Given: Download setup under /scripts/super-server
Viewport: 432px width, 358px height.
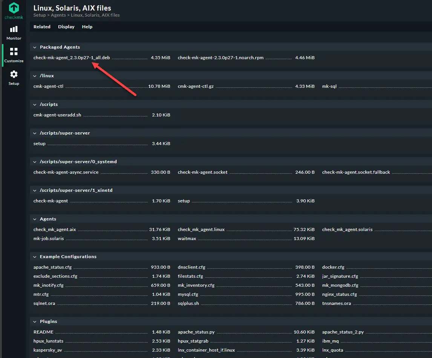Looking at the screenshot, I should click(x=40, y=144).
